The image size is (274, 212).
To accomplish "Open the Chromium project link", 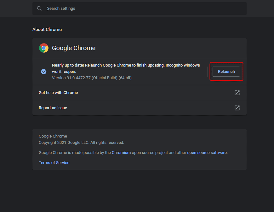I will [121, 153].
